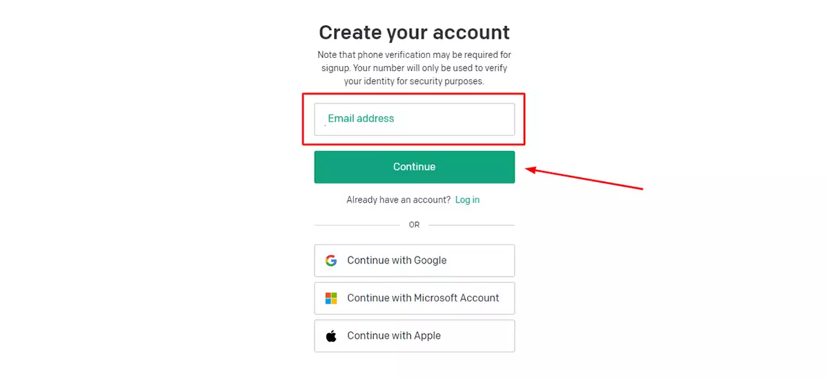Viewport: 828px width, 380px height.
Task: Click 'Already have an account?' text
Action: pyautogui.click(x=399, y=200)
